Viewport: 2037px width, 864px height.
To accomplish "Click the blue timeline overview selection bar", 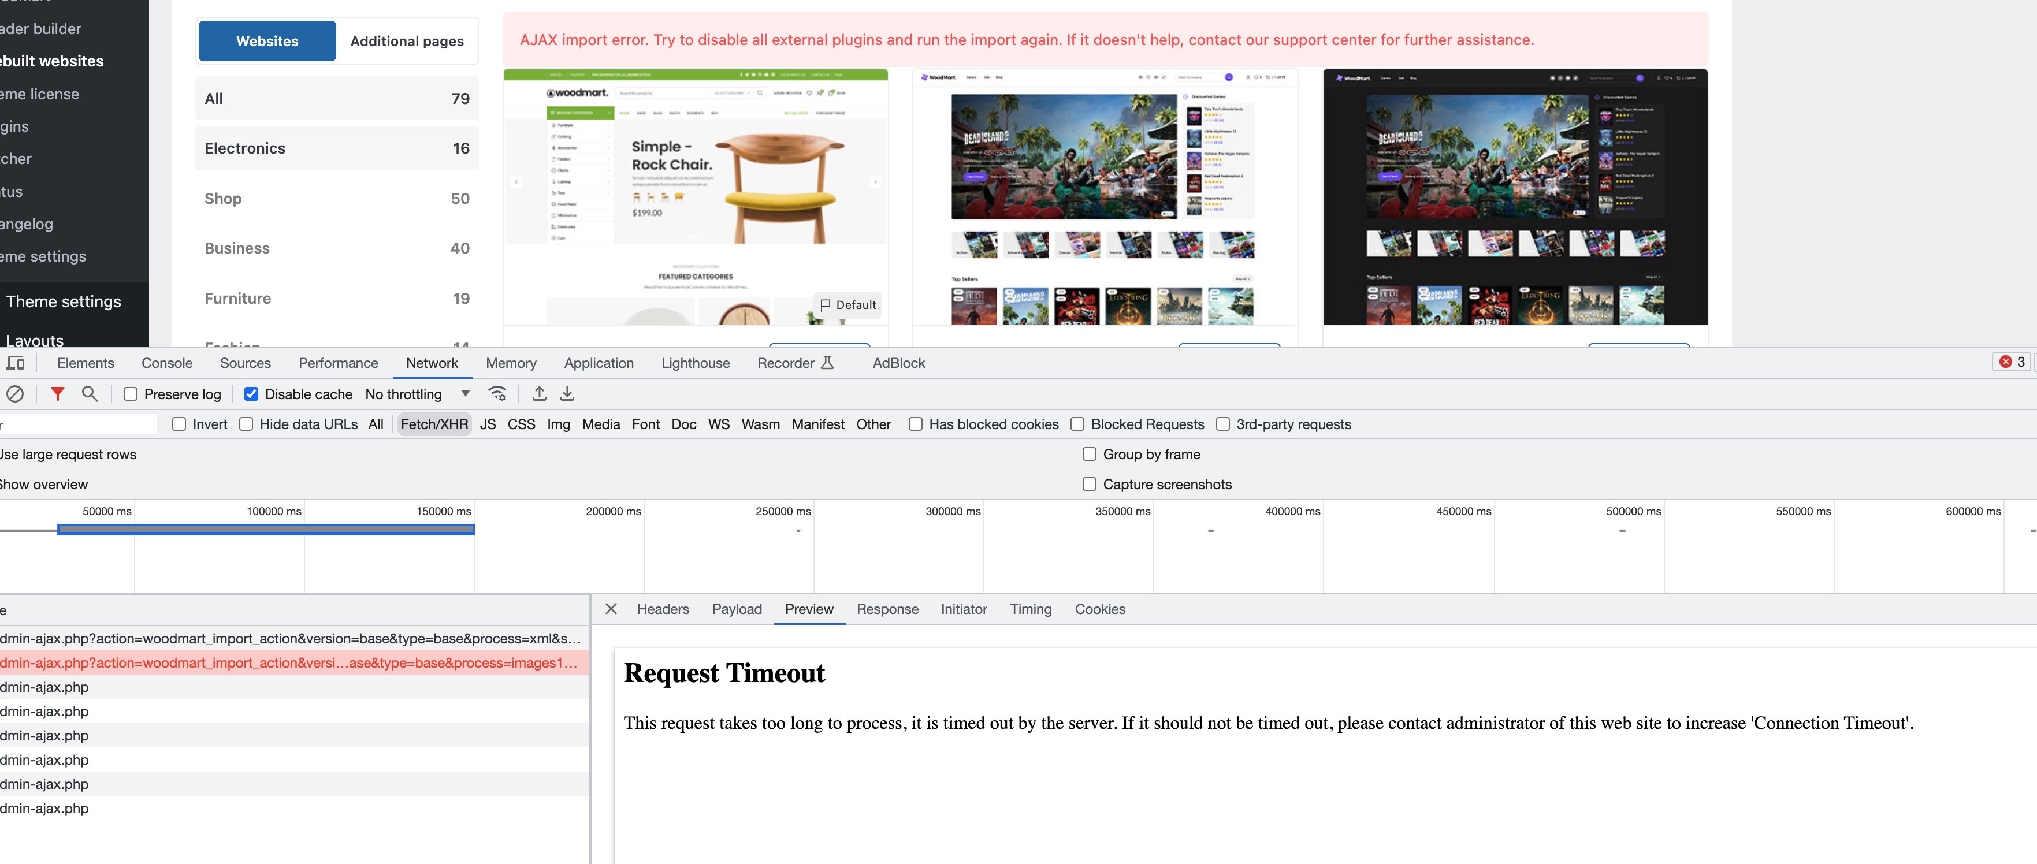I will pos(266,530).
